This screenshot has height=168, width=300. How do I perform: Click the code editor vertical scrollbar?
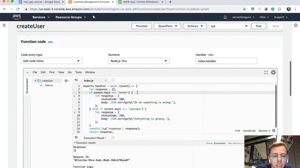(x=276, y=106)
